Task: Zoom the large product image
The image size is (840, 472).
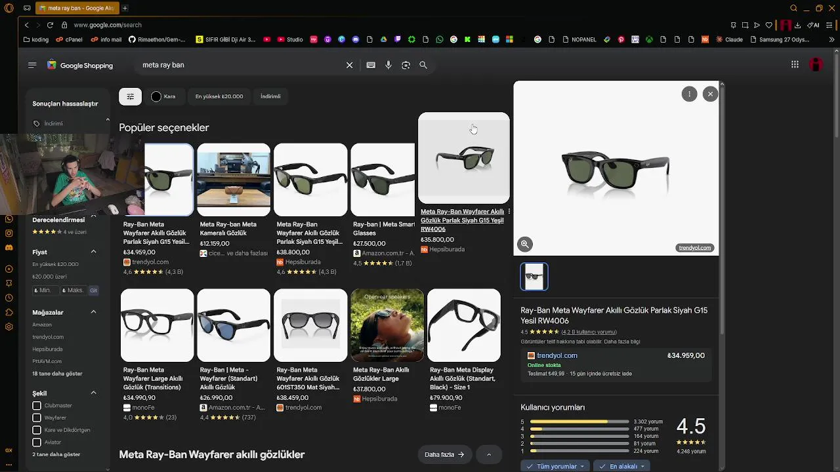Action: pos(524,244)
